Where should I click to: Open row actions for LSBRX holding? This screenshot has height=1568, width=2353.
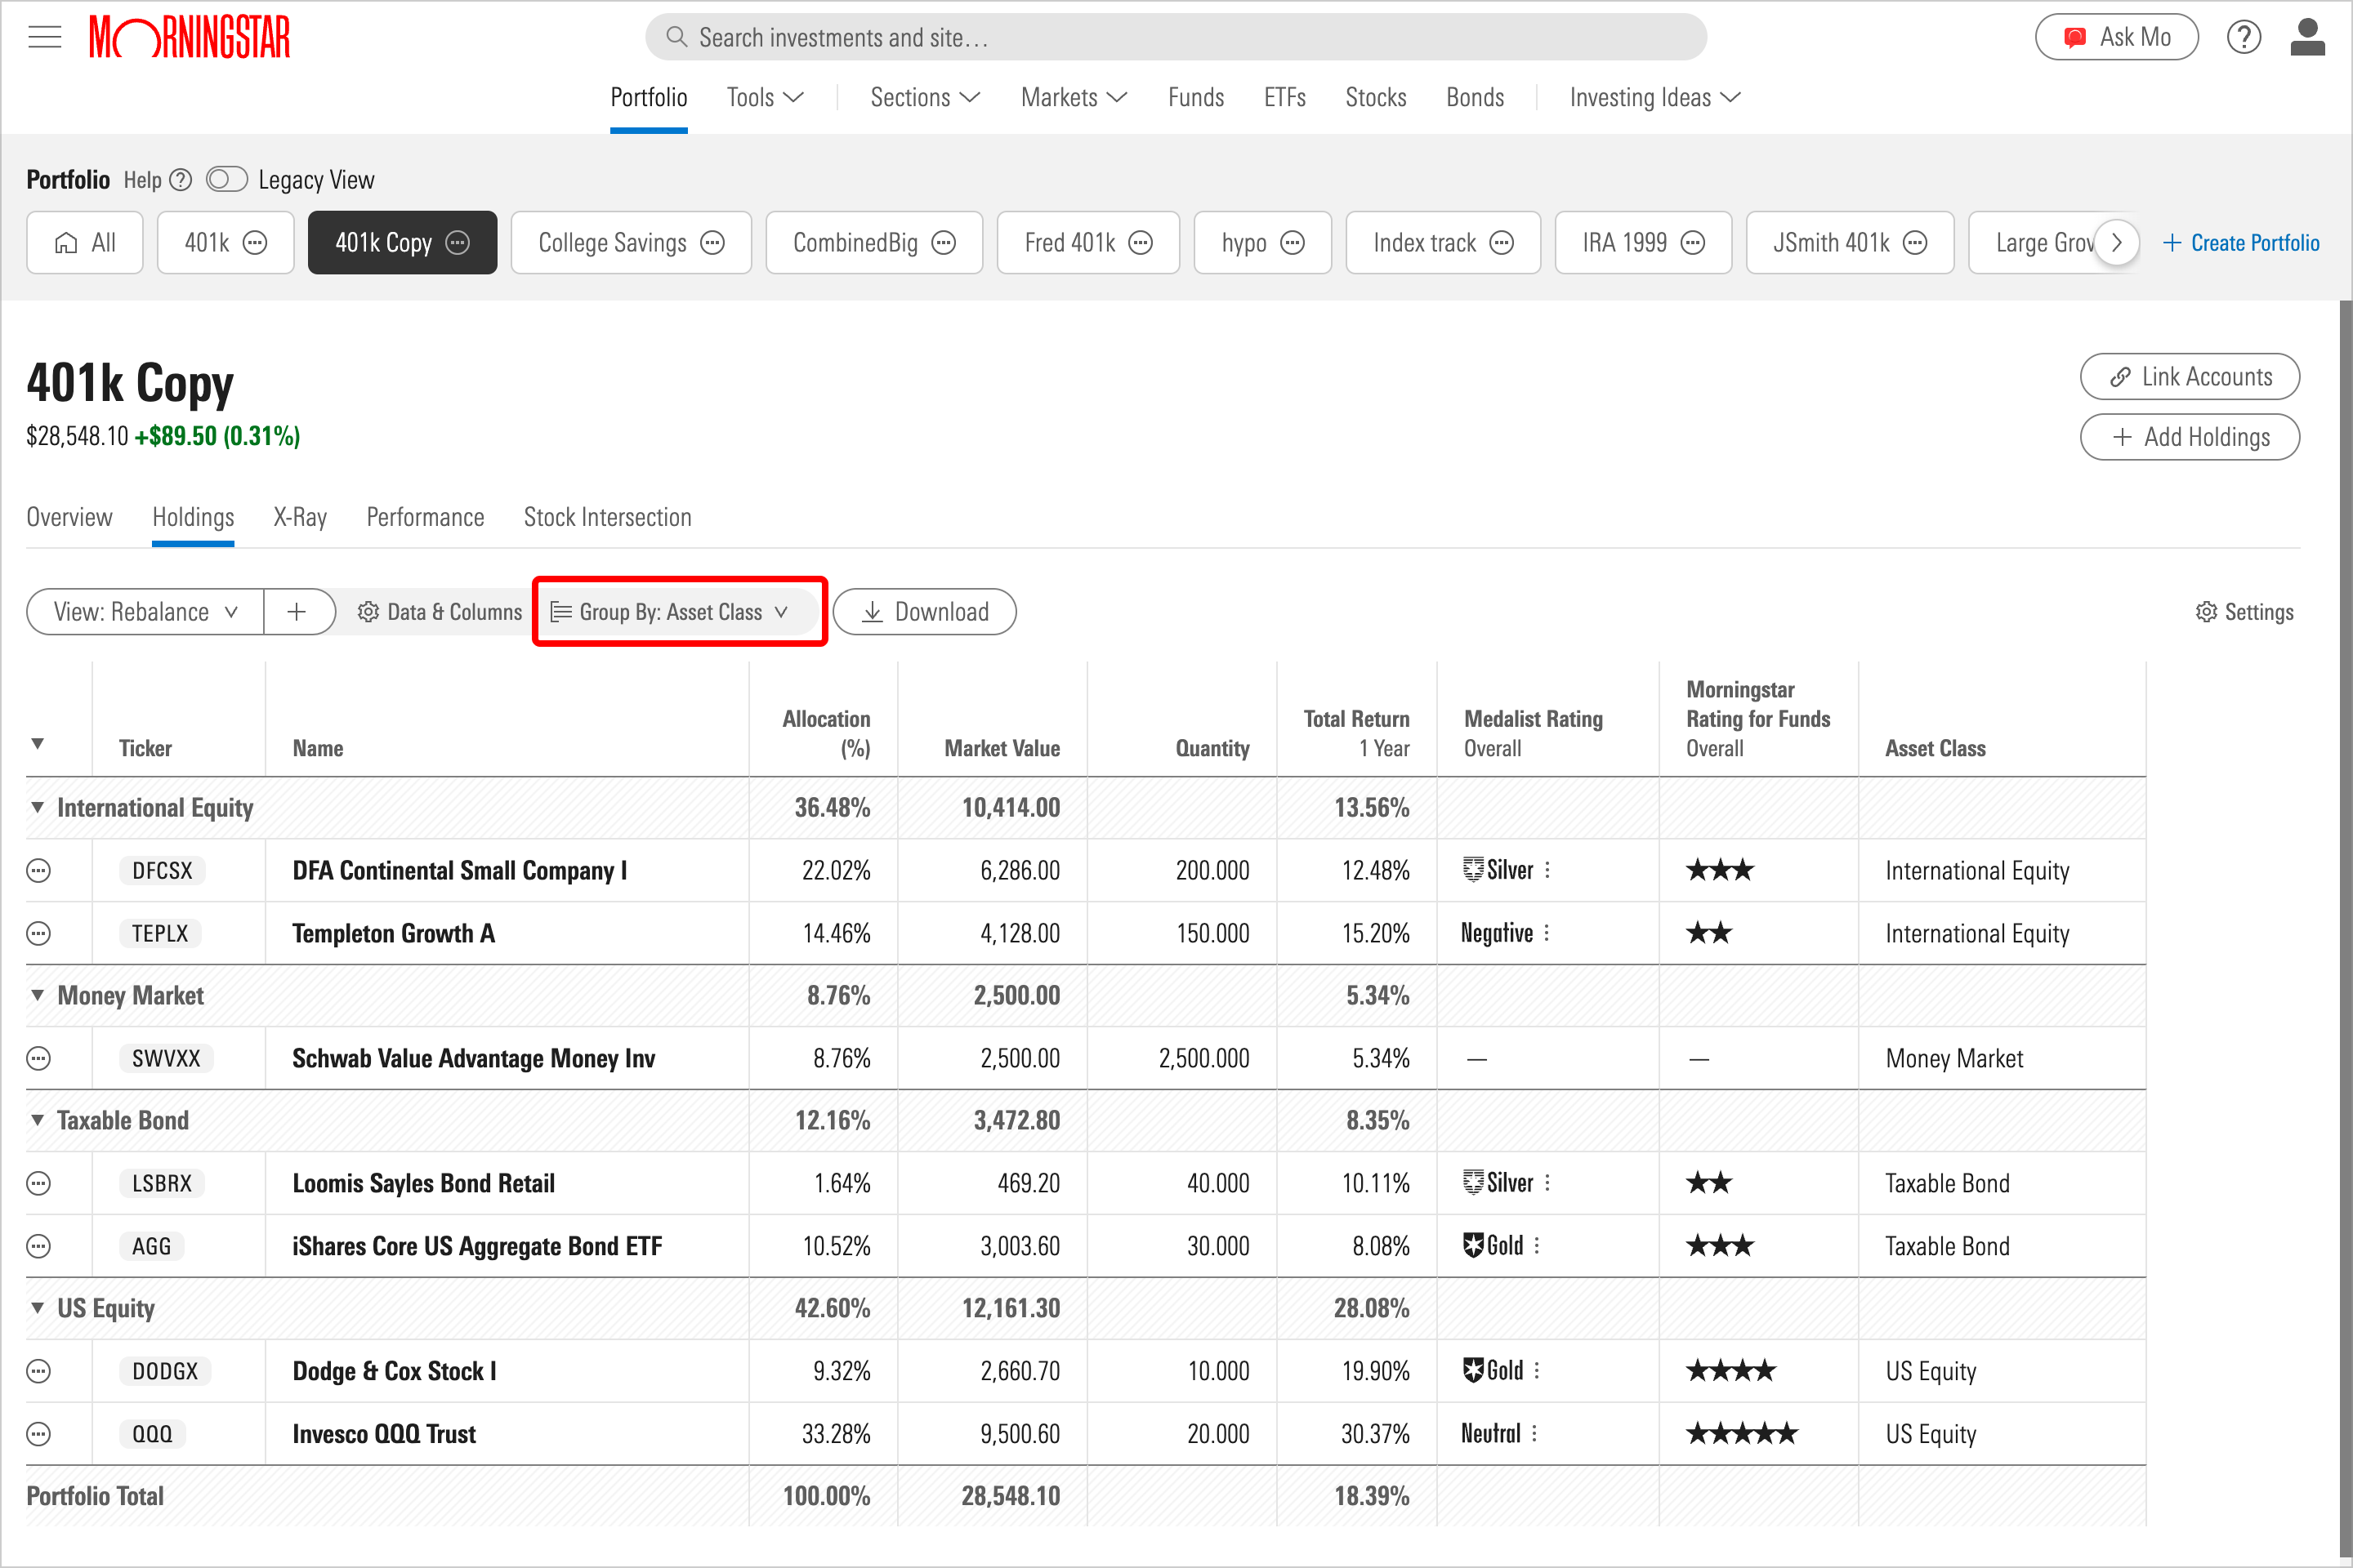click(38, 1184)
